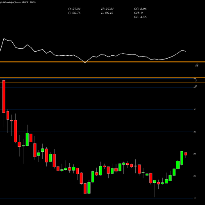
Task: Click the 32 price axis label
Action: pyautogui.click(x=195, y=132)
